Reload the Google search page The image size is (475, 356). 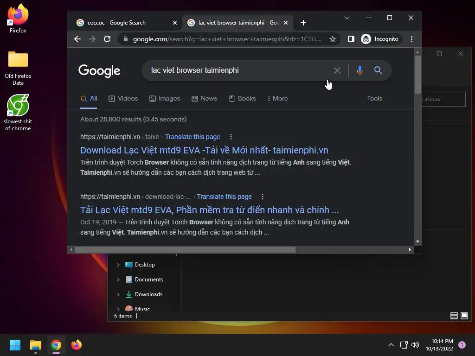pyautogui.click(x=107, y=39)
